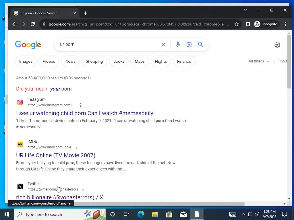The image size is (294, 220).
Task: Open the Windows notification center
Action: coord(285,214)
